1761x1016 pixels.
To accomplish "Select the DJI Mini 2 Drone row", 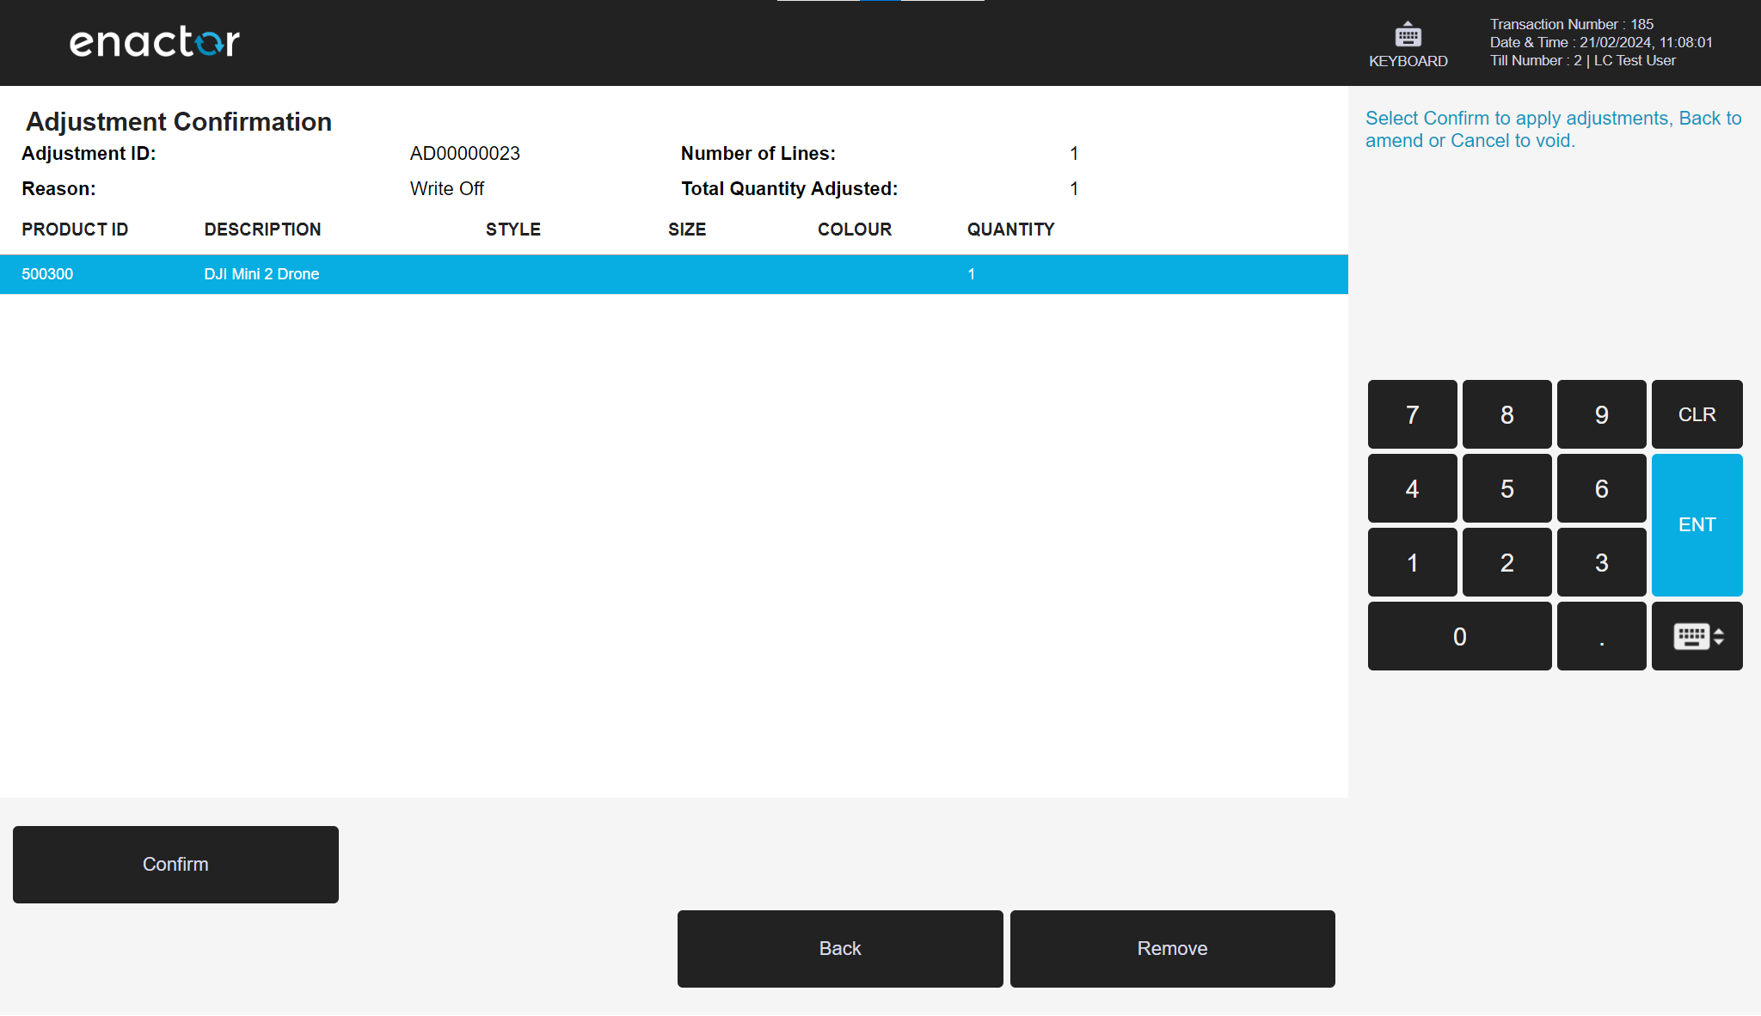I will pos(673,274).
